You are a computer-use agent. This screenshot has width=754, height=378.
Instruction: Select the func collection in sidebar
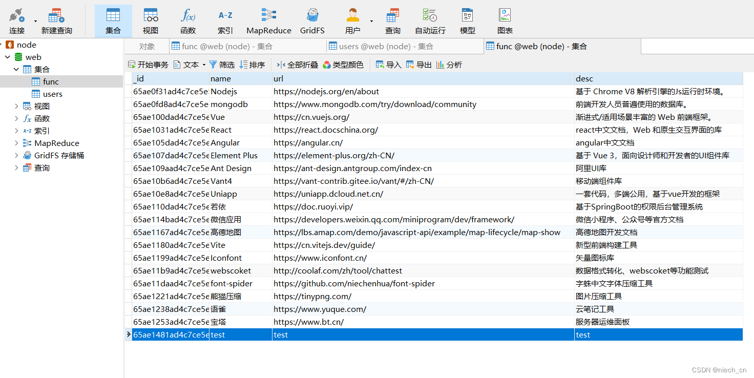(51, 81)
